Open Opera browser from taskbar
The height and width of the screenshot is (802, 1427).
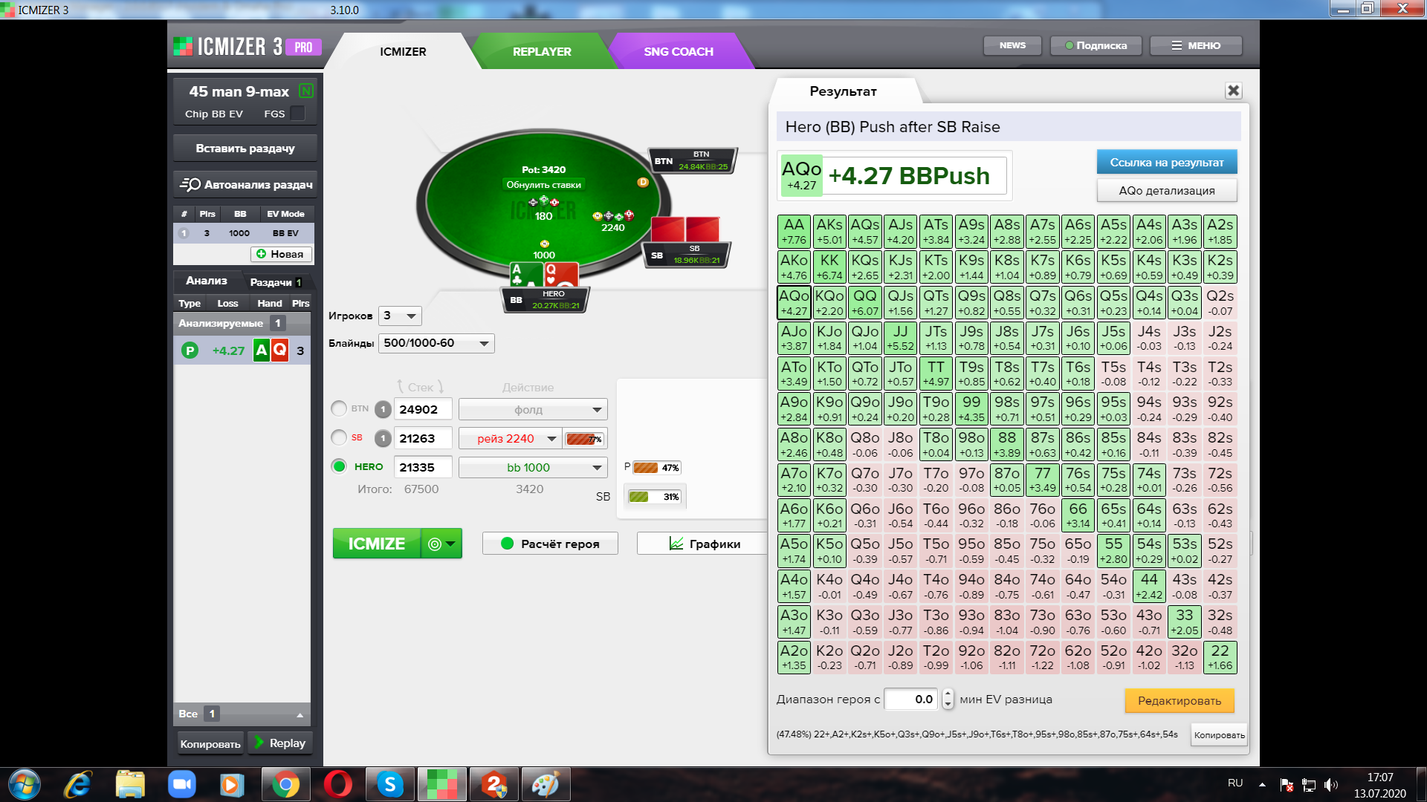pos(337,784)
